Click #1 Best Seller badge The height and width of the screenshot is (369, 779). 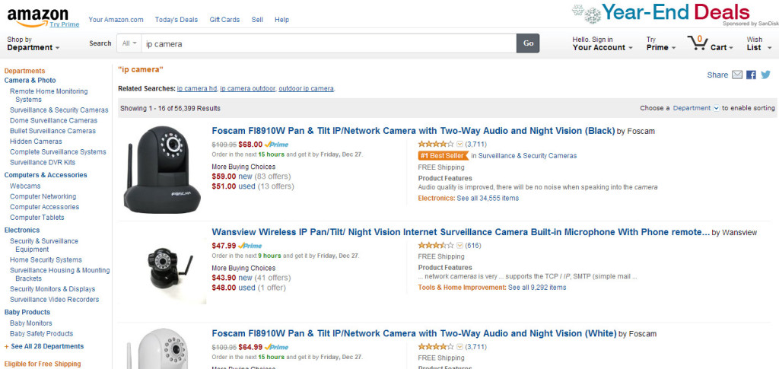[x=443, y=156]
